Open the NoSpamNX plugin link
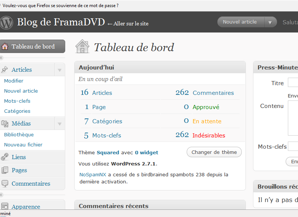298x217 pixels. pyautogui.click(x=93, y=174)
